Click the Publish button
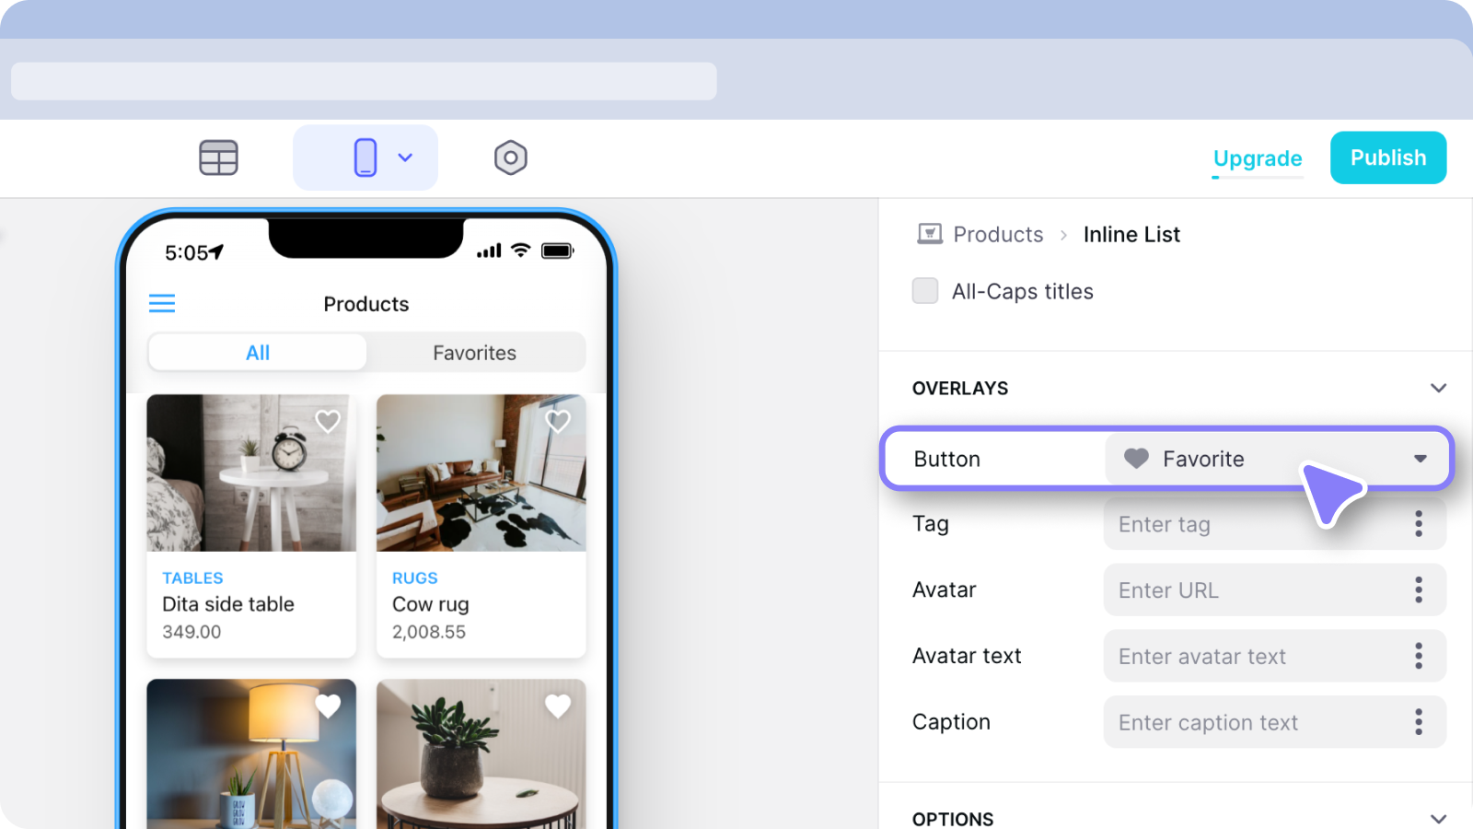 (x=1388, y=158)
